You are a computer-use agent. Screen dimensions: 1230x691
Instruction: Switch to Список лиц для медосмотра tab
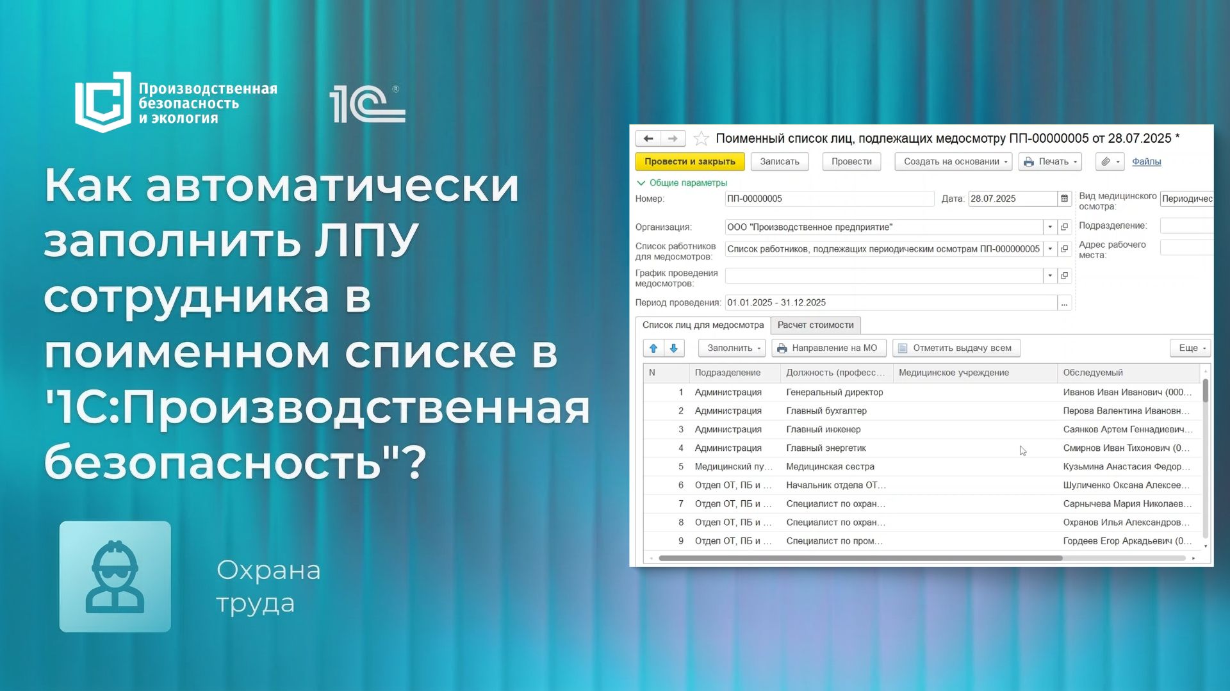tap(703, 325)
